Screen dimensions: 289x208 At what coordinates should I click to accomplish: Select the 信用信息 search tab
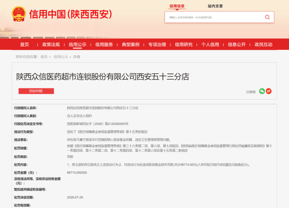click(x=177, y=6)
